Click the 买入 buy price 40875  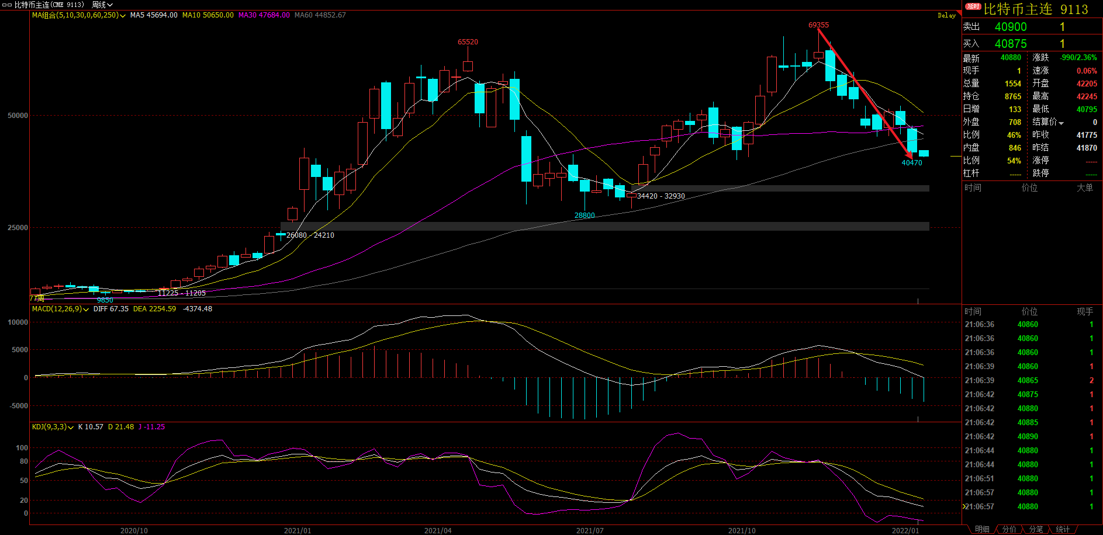(1011, 44)
